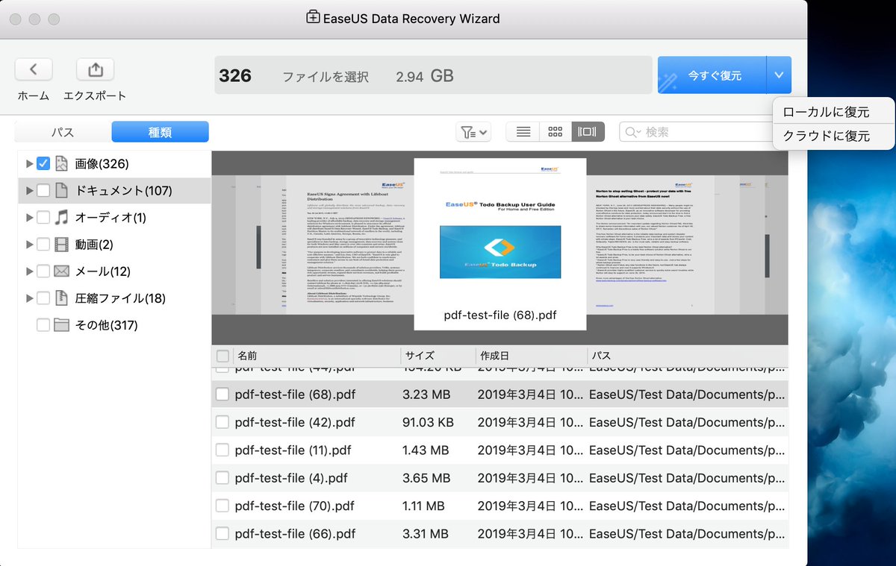
Task: Expand the メール tree node
Action: 29,271
